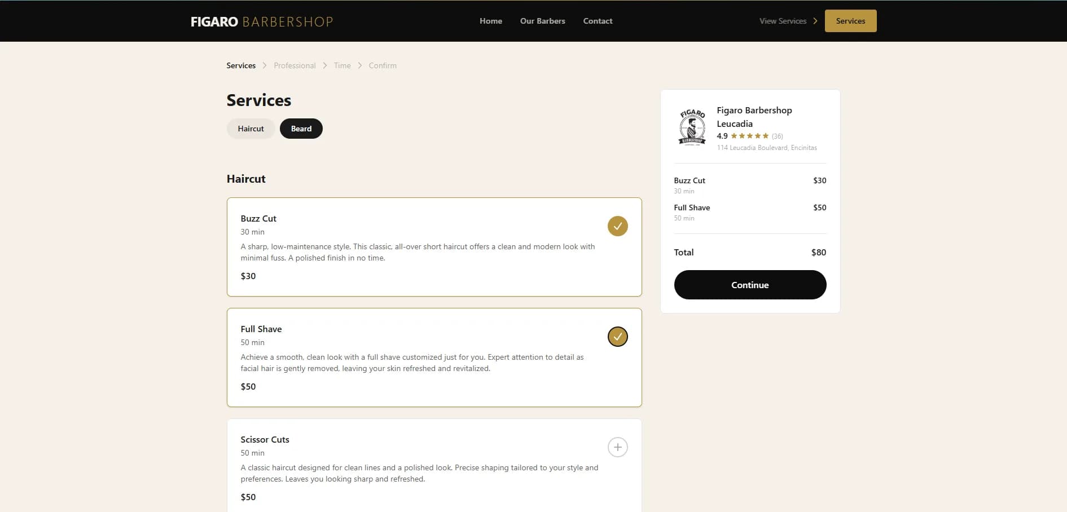The height and width of the screenshot is (512, 1067).
Task: Click arrow beside View Services
Action: click(815, 21)
